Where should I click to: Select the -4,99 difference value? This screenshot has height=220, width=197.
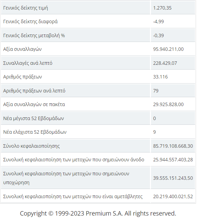(x=158, y=21)
